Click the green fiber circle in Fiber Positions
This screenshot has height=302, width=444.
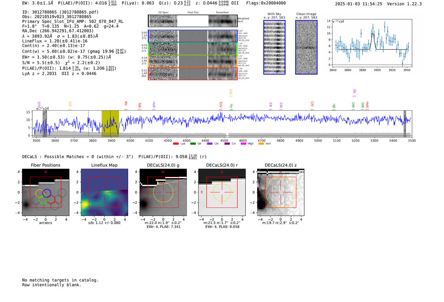pyautogui.click(x=43, y=200)
